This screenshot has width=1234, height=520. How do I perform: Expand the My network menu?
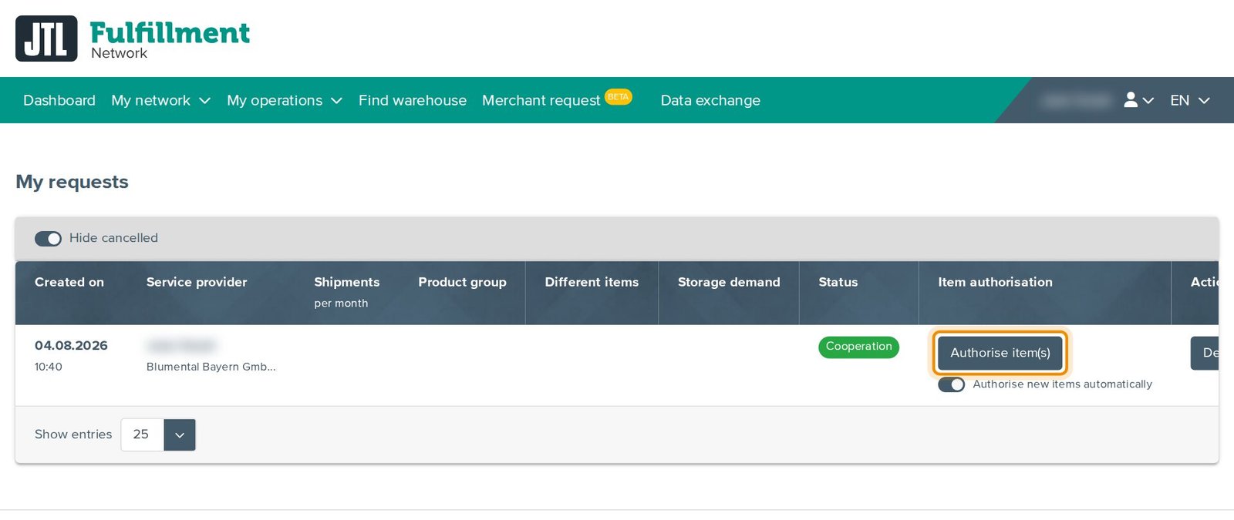point(160,100)
